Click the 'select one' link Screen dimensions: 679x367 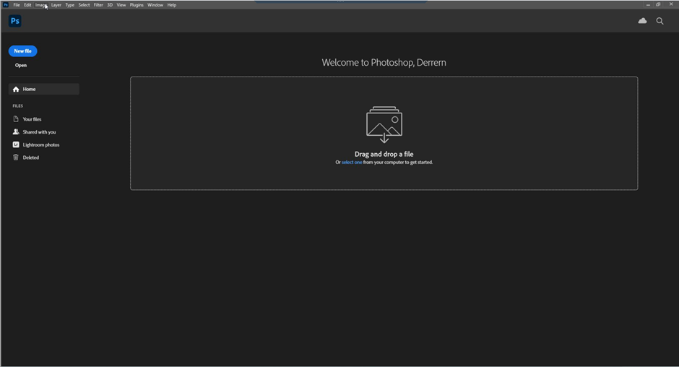point(352,163)
